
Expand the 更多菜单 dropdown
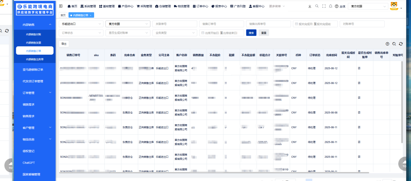pos(277,6)
